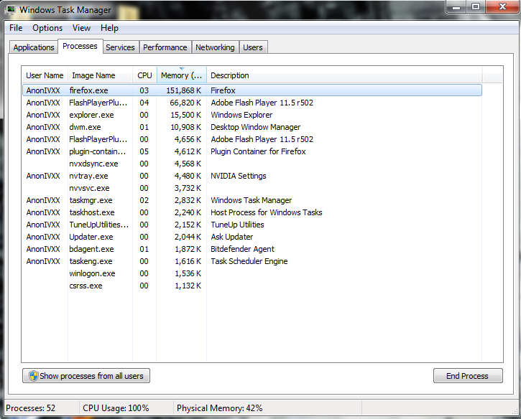Open the File menu
Viewport: 521px width, 419px height.
pyautogui.click(x=16, y=28)
